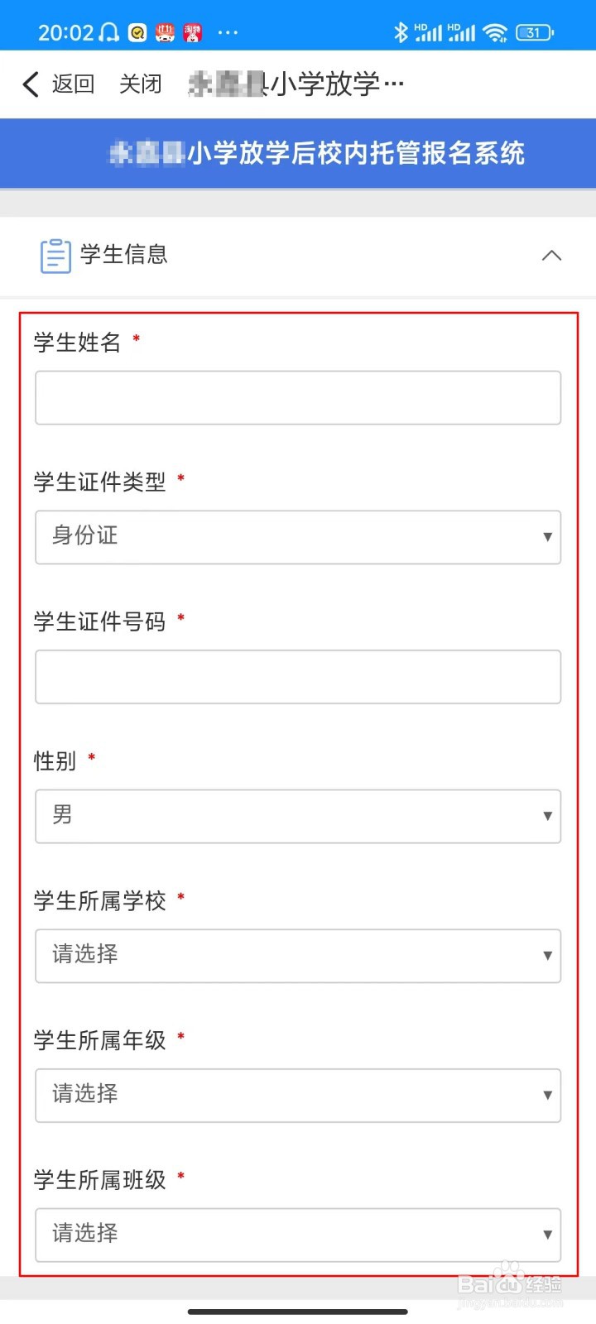Click the 学生信息 clipboard icon
This screenshot has height=1324, width=596.
(55, 256)
